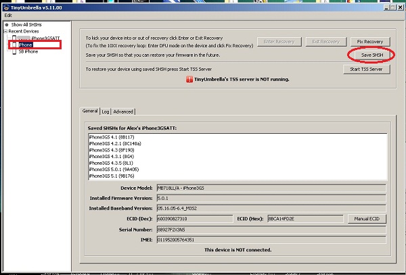Viewport: 406px width, 275px height.
Task: Click the Save SHSH button
Action: pos(372,55)
